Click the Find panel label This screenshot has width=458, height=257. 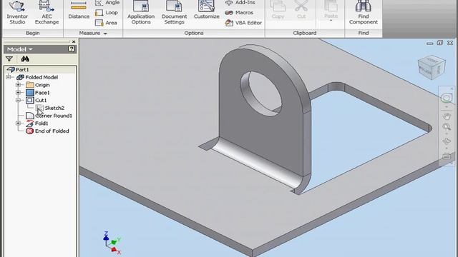click(364, 34)
